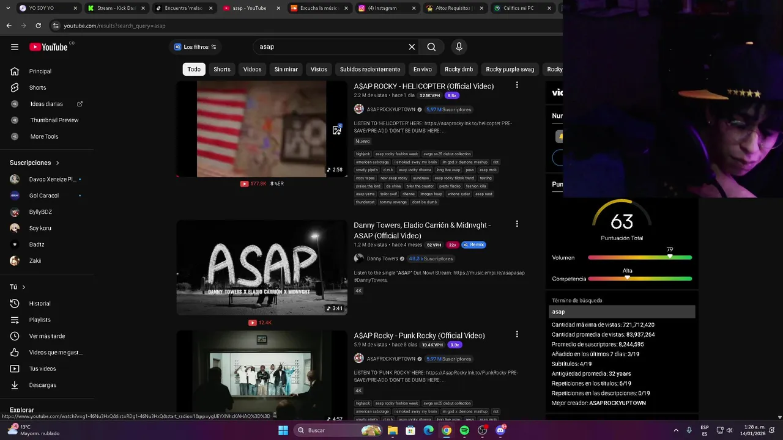The image size is (783, 440).
Task: Click thumbnail download icon on HELICOPTER video
Action: pyautogui.click(x=336, y=130)
